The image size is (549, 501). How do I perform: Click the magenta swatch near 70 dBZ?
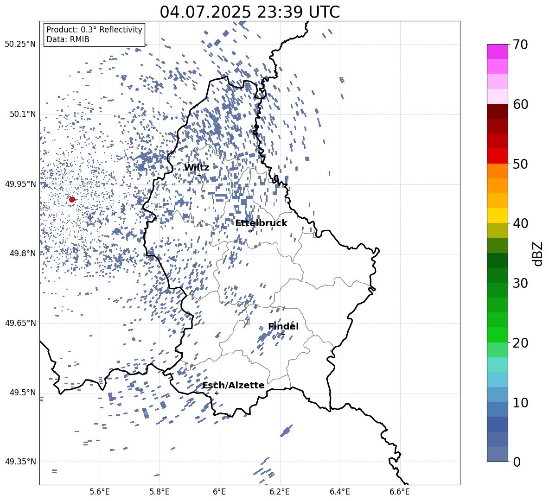coord(497,51)
